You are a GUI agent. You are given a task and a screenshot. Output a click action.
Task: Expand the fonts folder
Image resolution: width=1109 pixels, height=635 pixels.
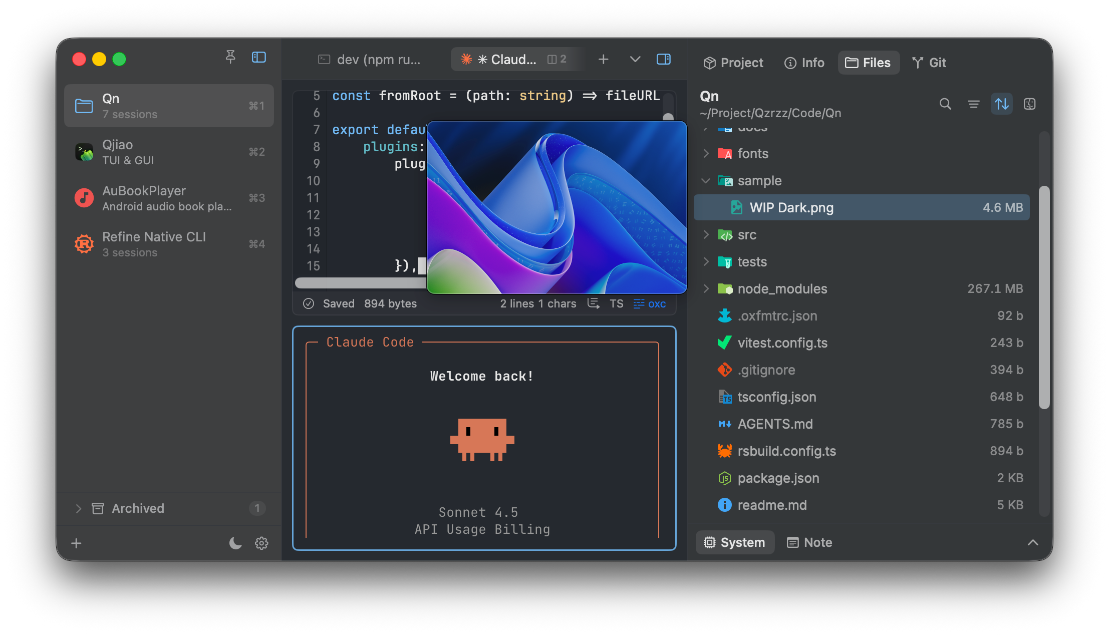(706, 153)
